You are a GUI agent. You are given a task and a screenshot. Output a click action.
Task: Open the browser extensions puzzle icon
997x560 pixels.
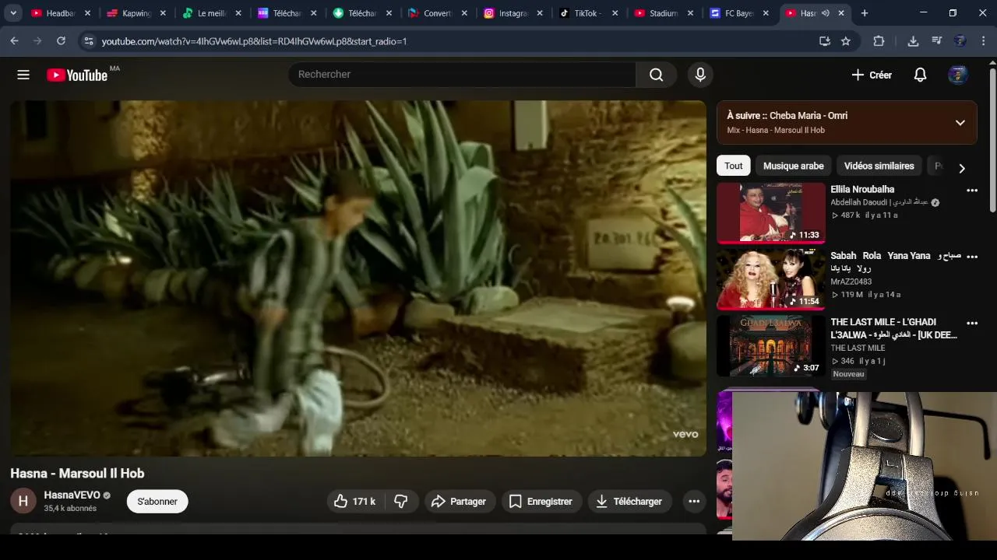click(x=879, y=41)
